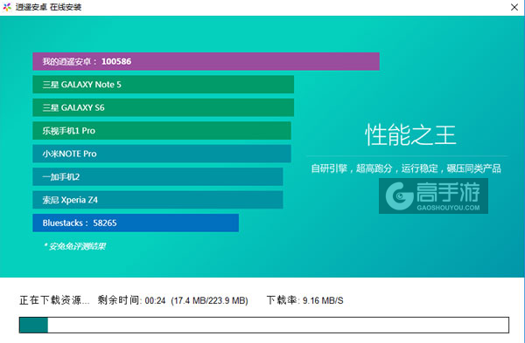Select the 索尼 Xperia Z4 bar

(157, 200)
